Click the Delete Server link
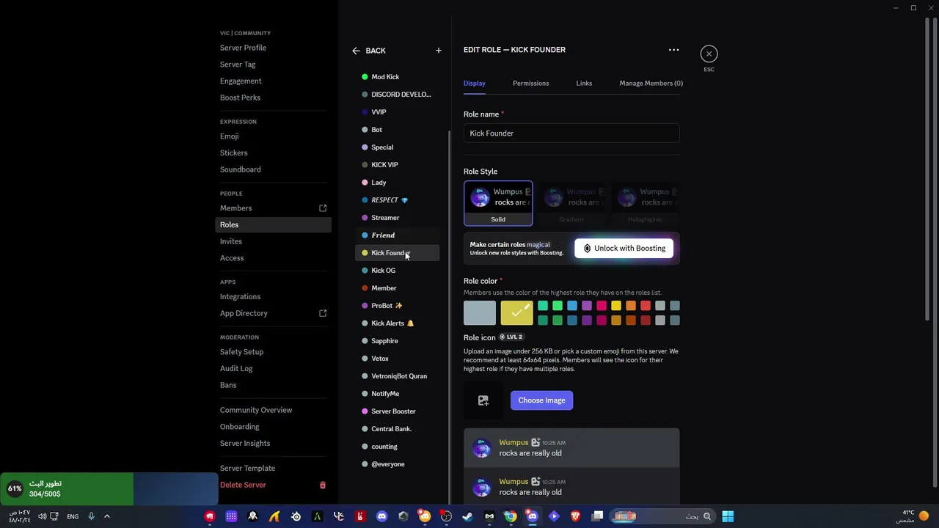The height and width of the screenshot is (528, 939). coord(243,485)
